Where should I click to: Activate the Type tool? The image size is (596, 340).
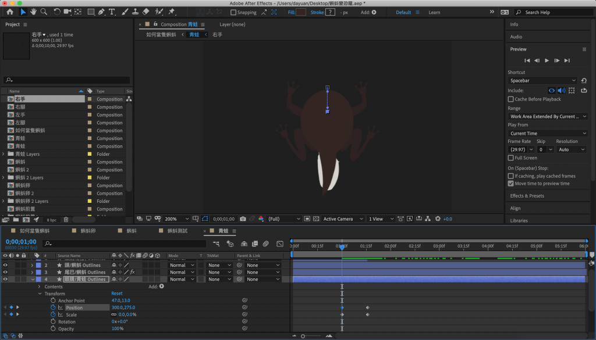[112, 12]
